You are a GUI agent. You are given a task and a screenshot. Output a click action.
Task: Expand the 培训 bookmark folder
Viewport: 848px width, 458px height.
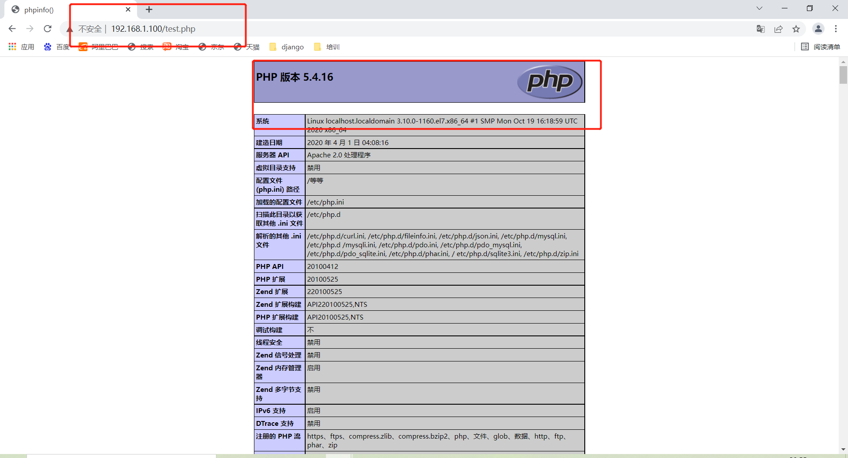pos(326,47)
